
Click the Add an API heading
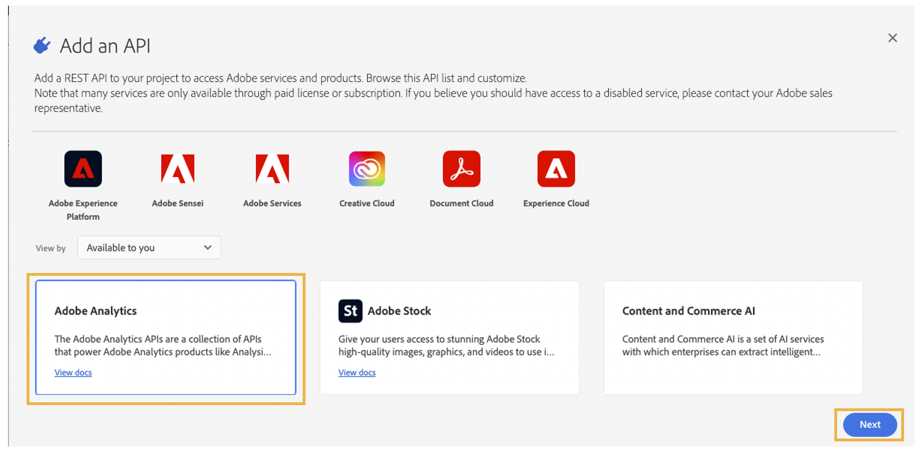point(105,46)
